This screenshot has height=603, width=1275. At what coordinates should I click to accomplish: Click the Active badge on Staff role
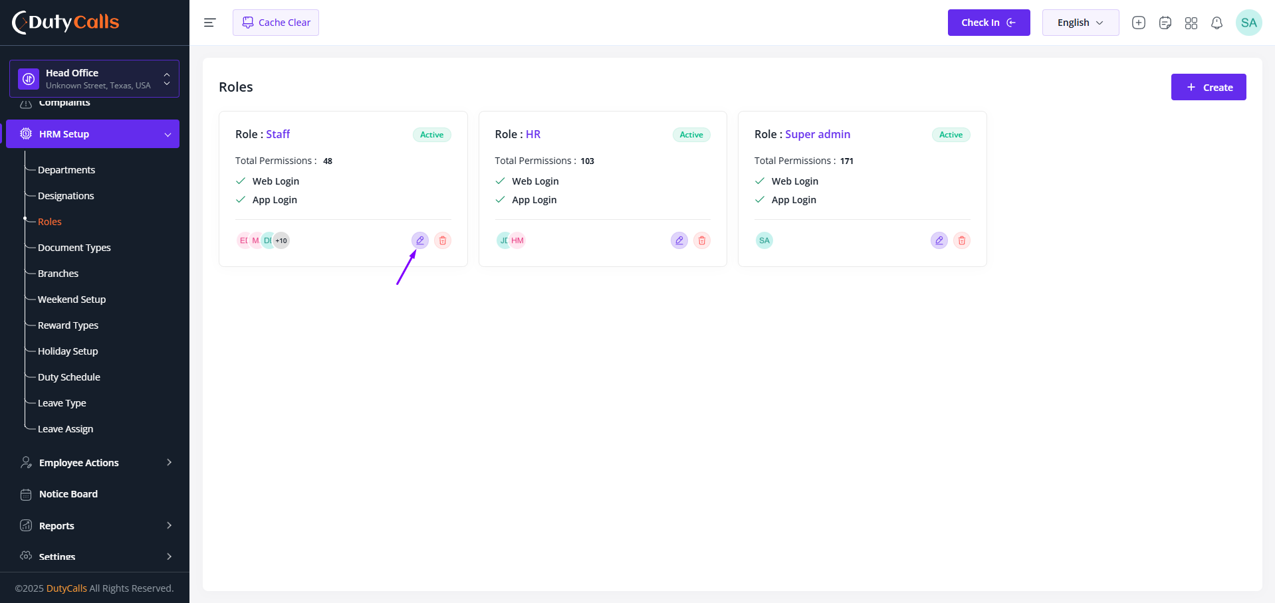[x=432, y=135]
